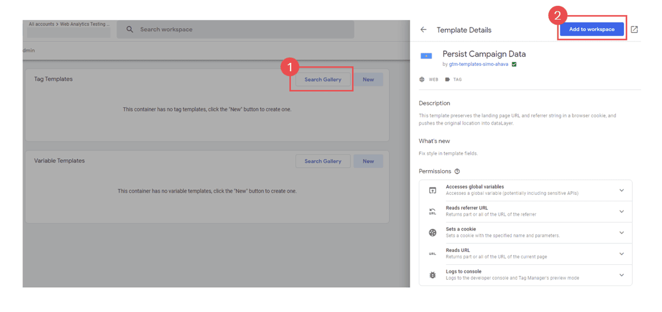Click the search magnifier icon
Image resolution: width=662 pixels, height=312 pixels.
pos(130,29)
